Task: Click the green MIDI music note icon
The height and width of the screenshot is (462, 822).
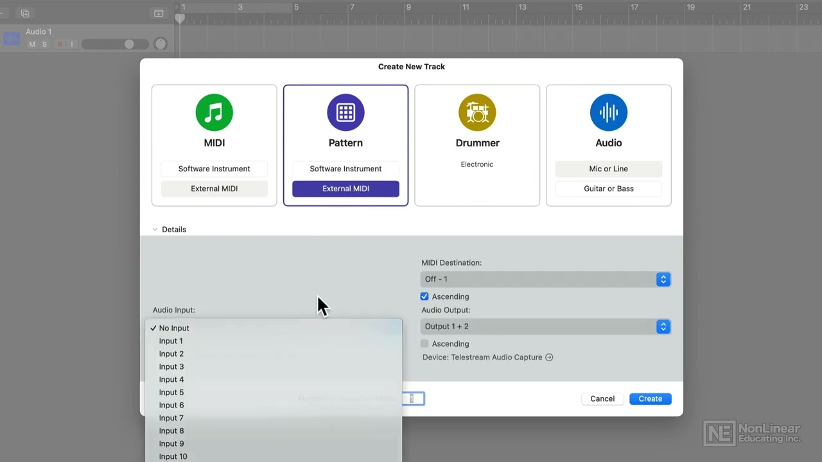Action: [x=214, y=112]
